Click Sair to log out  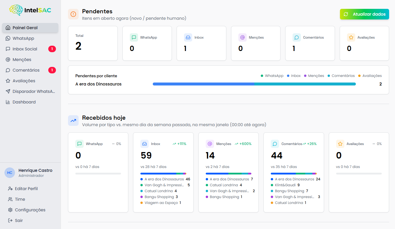[x=30, y=220]
